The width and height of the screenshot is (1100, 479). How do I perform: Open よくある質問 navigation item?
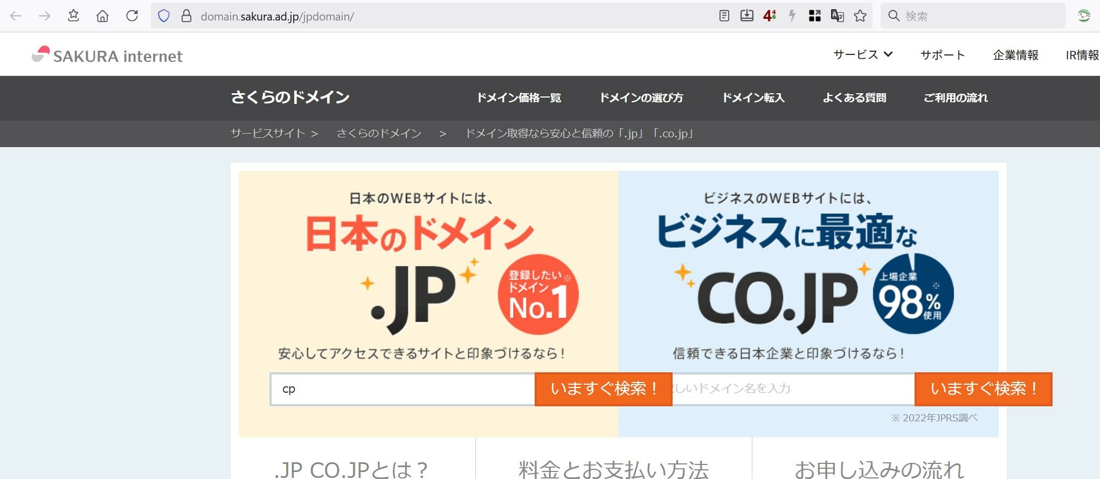(x=854, y=98)
